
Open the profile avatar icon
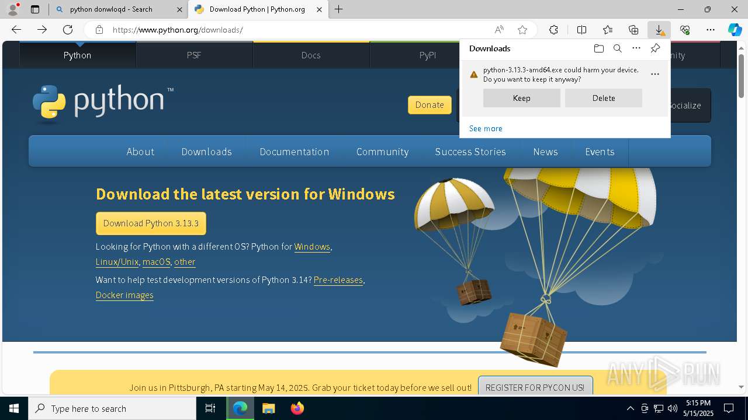click(x=12, y=9)
